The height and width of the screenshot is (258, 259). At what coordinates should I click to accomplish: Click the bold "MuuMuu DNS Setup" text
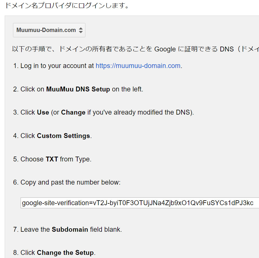(78, 89)
